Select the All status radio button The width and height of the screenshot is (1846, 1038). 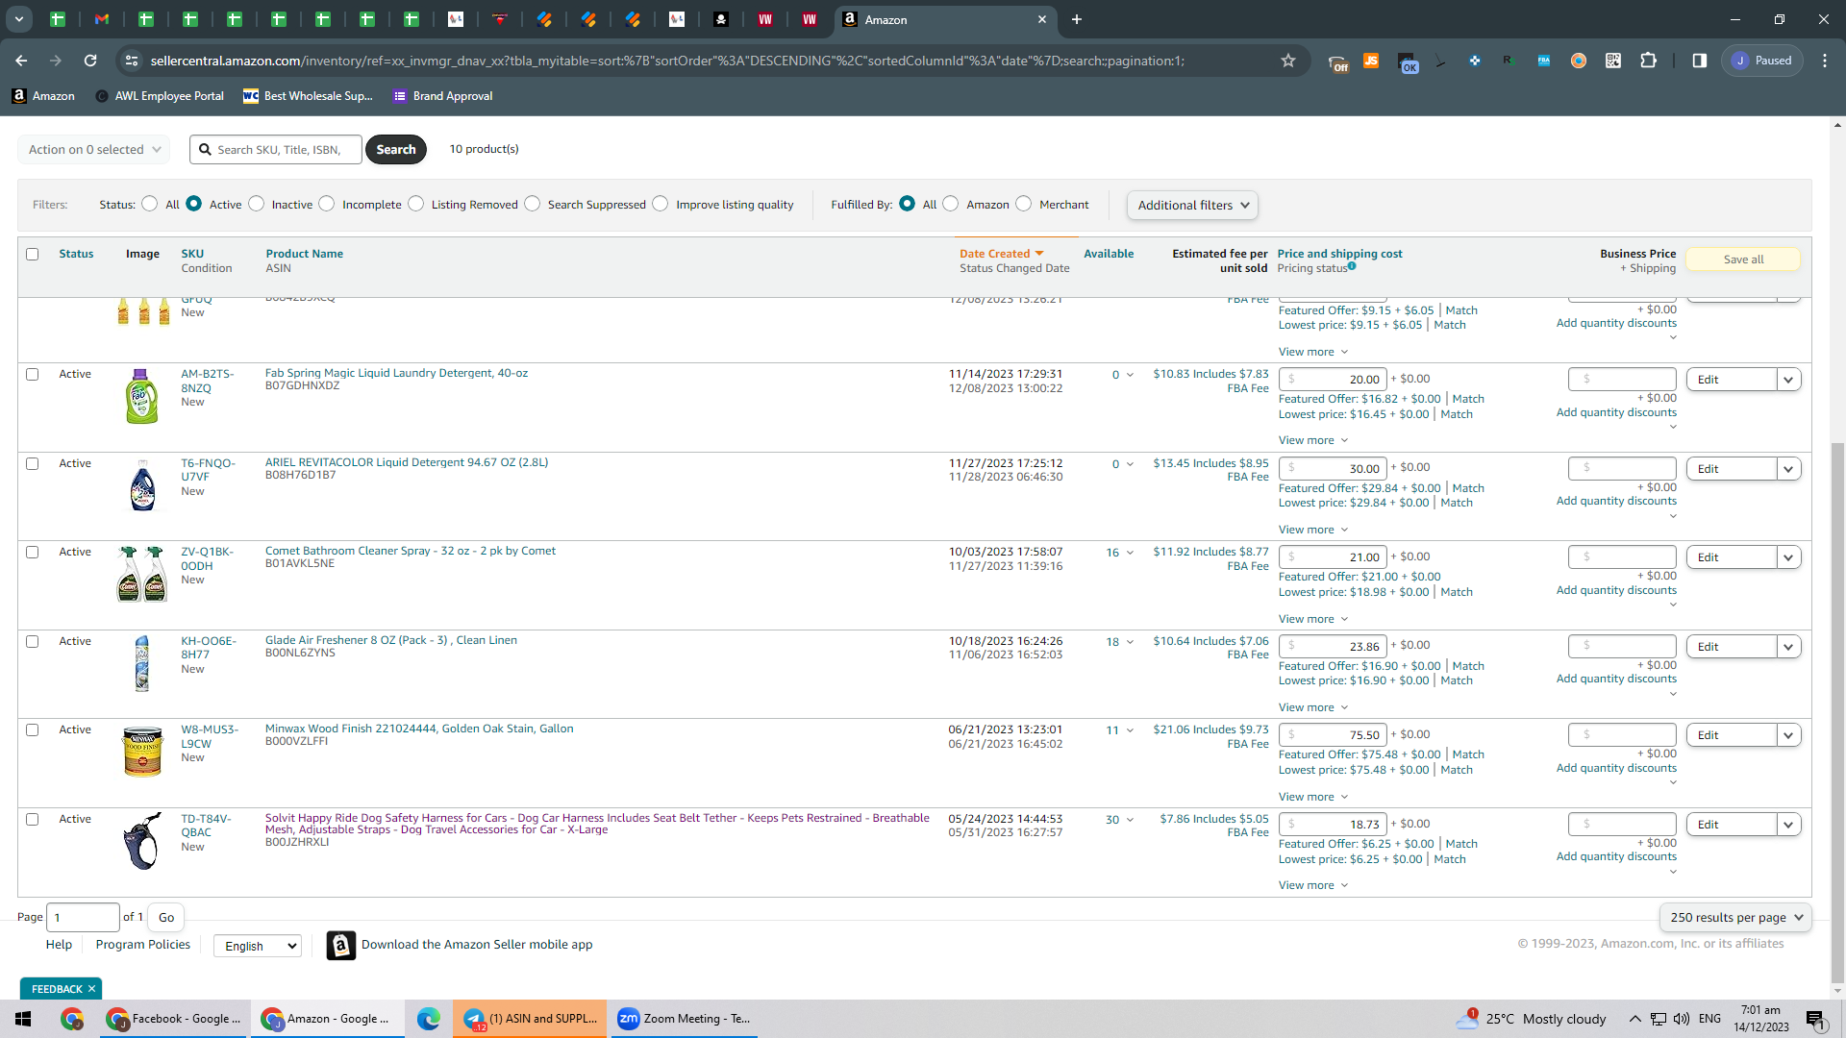tap(149, 204)
